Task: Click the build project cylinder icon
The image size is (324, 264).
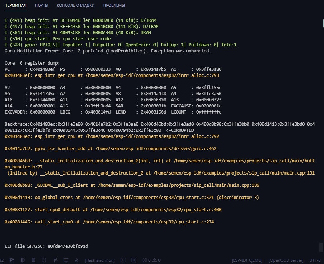Action: point(44,260)
